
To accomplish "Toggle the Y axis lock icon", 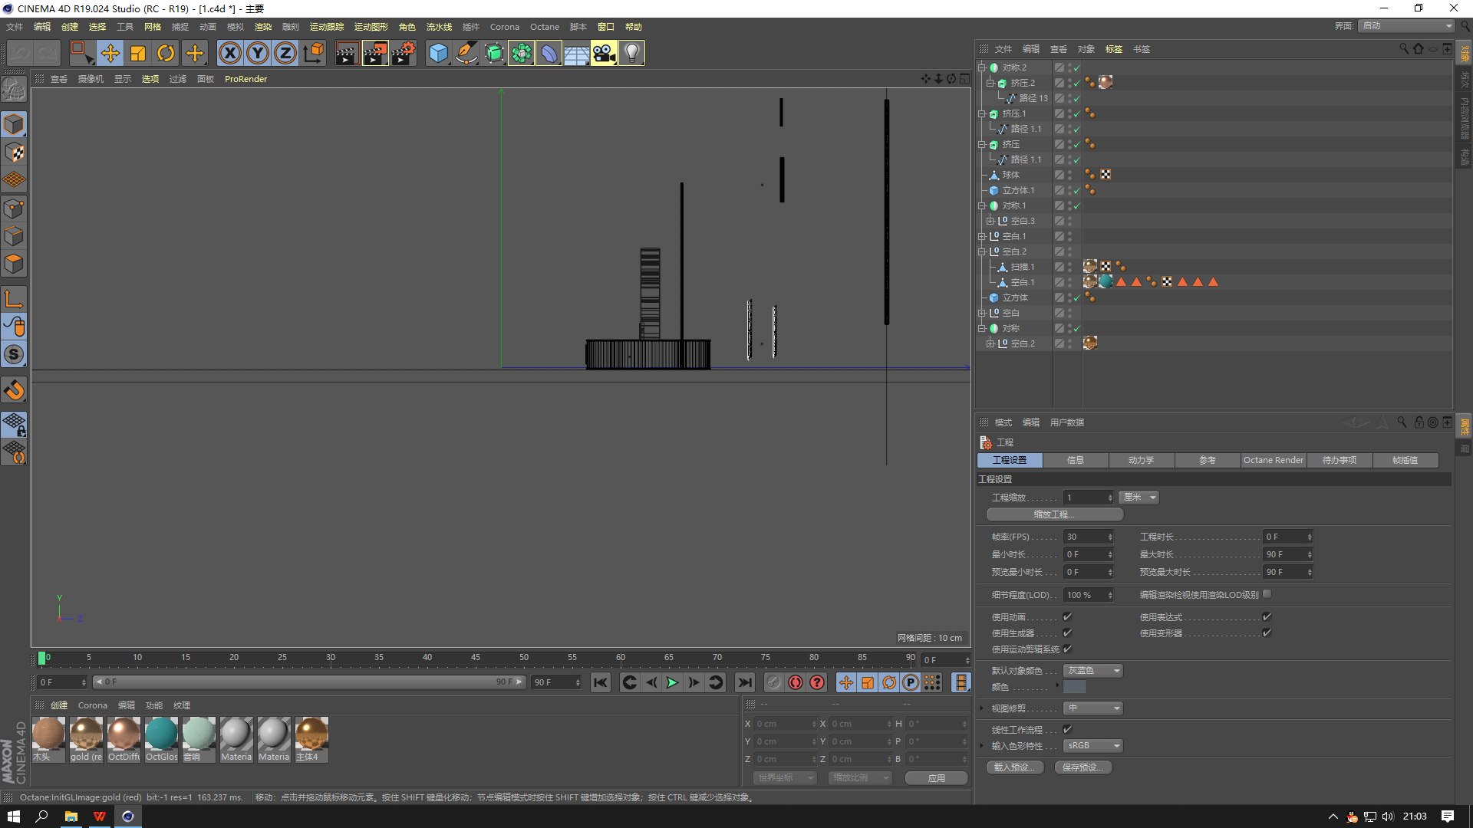I will [x=258, y=53].
